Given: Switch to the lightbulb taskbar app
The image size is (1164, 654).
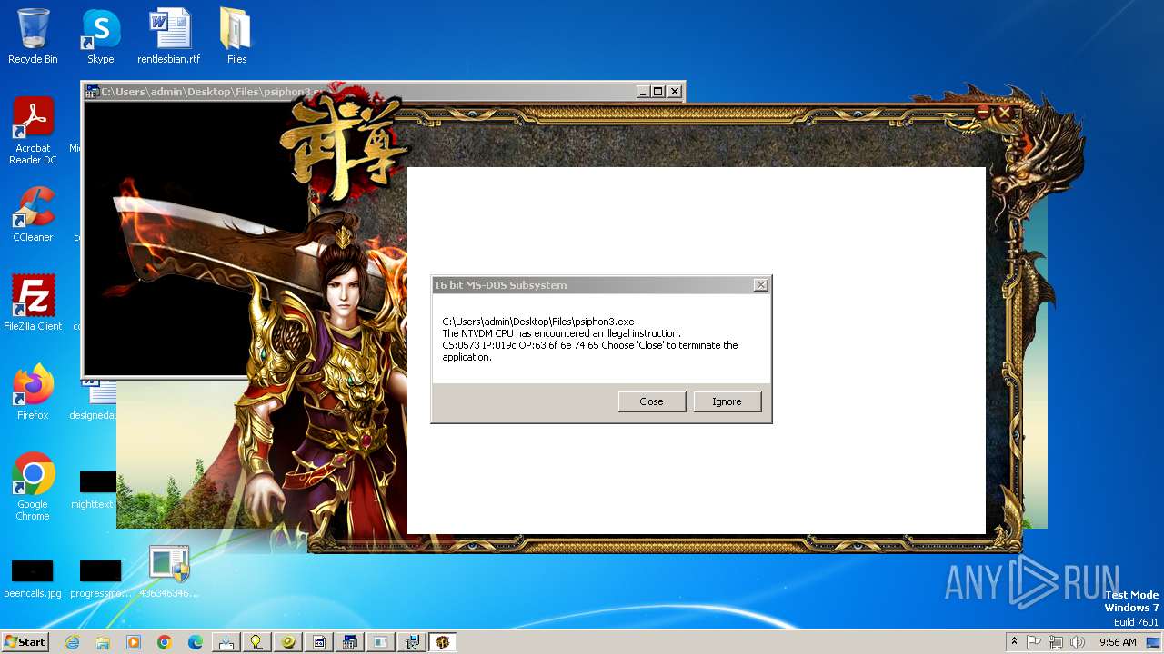Looking at the screenshot, I should [x=257, y=642].
